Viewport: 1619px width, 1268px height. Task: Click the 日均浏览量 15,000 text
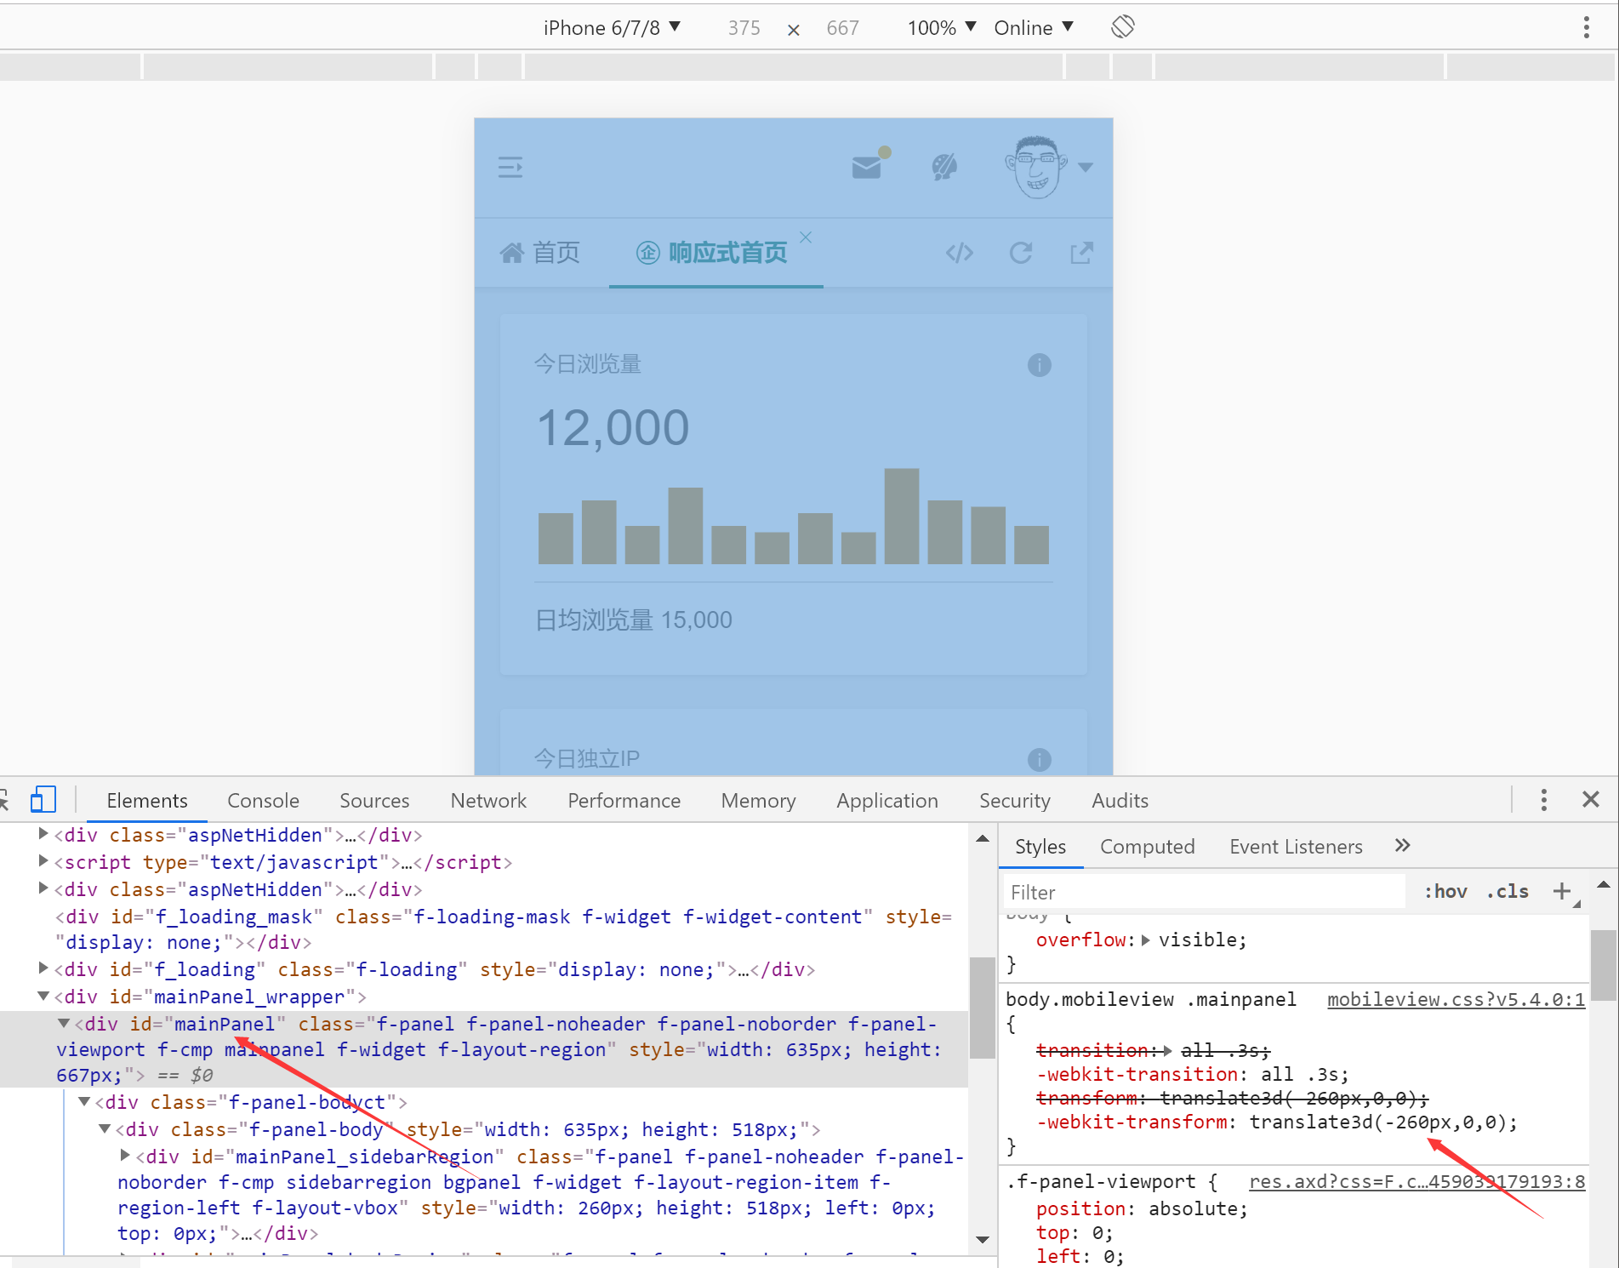point(633,620)
